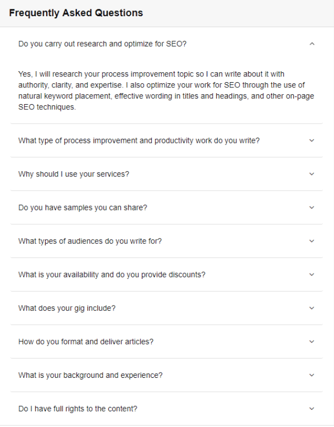Expand 'How do you format and deliver articles?'

point(86,342)
